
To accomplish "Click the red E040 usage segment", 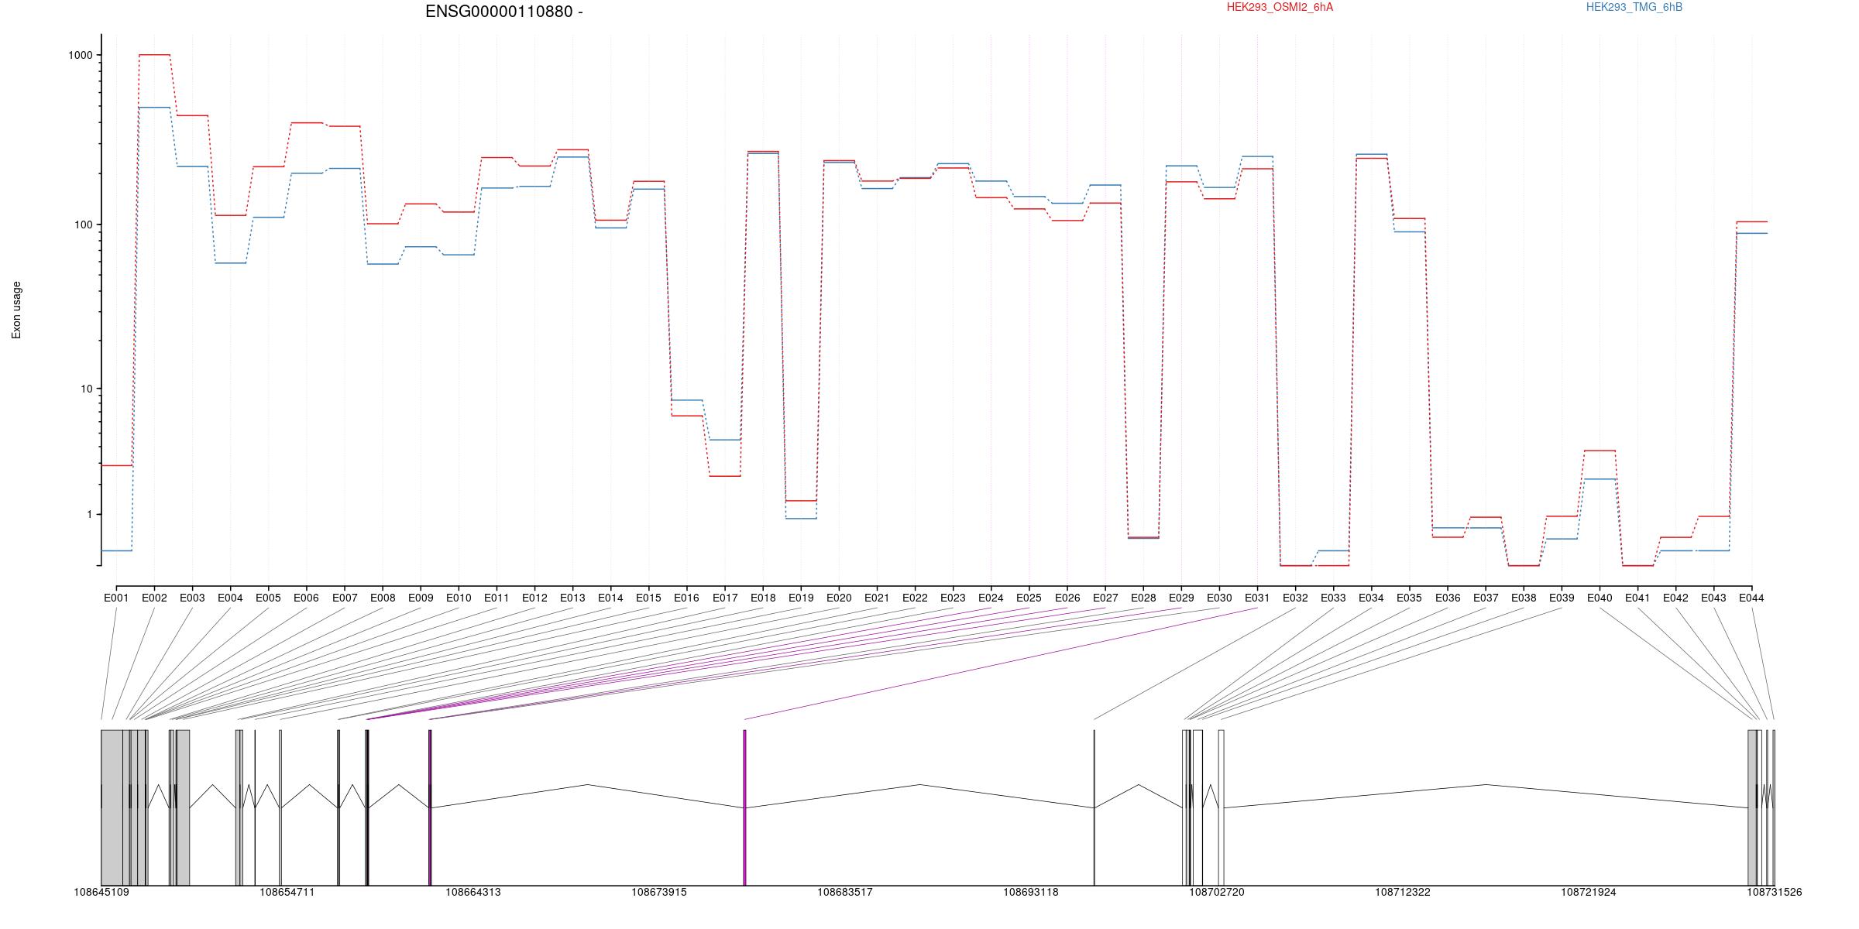I will (1600, 451).
